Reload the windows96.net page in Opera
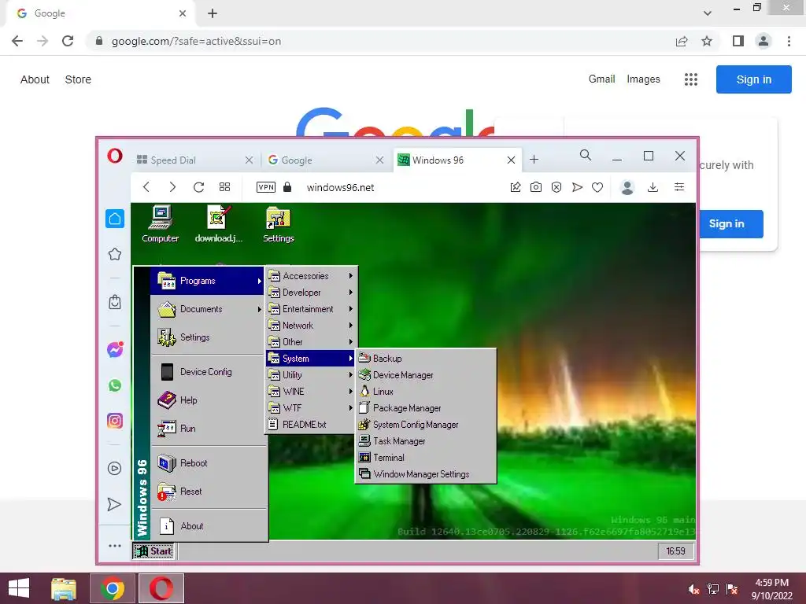 click(x=198, y=187)
